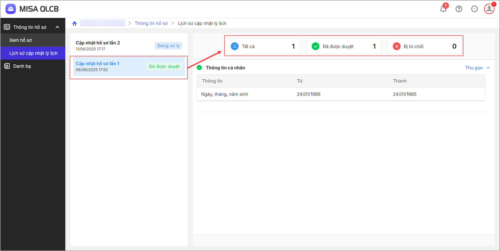Click the Danh bạ contact book icon
This screenshot has height=251, width=500.
(7, 66)
